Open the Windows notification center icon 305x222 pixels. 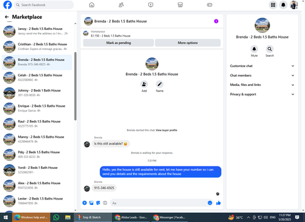297,217
